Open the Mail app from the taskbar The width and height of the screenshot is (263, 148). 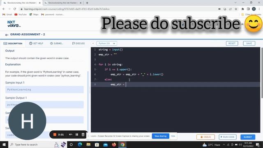tap(105, 144)
